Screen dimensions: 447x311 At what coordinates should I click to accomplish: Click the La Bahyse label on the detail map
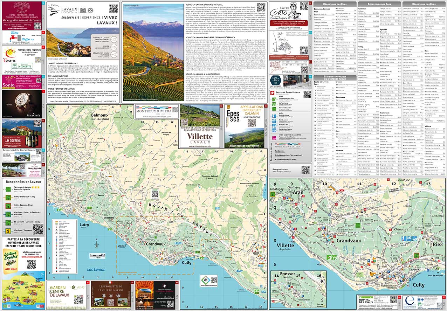[403, 180]
